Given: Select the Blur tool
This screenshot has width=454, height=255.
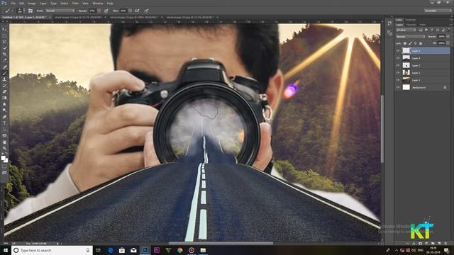Looking at the screenshot, I should [x=4, y=104].
